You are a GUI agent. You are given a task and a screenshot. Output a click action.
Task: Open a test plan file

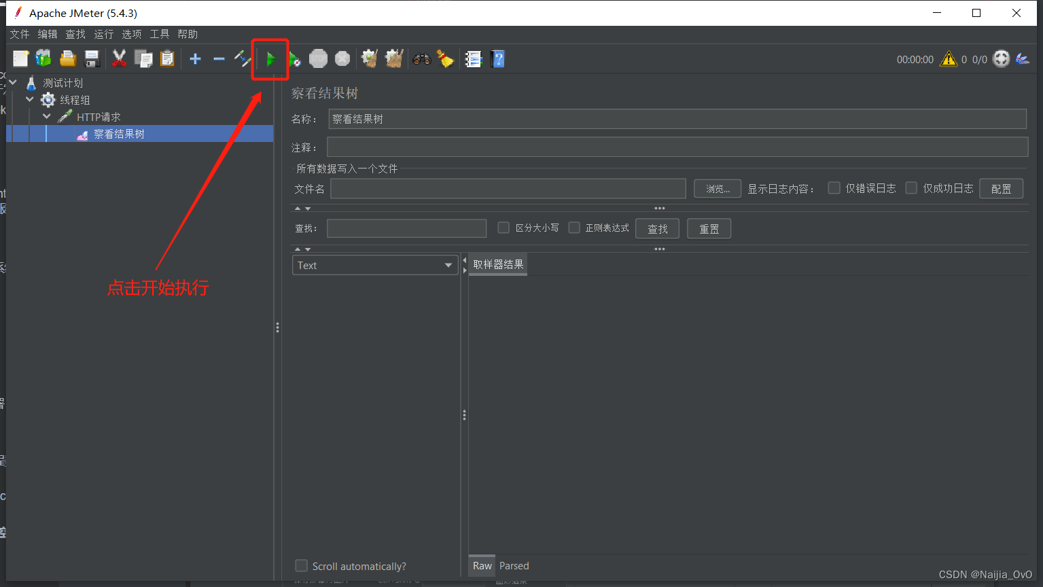click(x=68, y=59)
